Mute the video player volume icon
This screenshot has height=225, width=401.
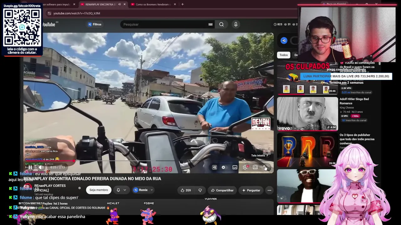[x=41, y=167]
